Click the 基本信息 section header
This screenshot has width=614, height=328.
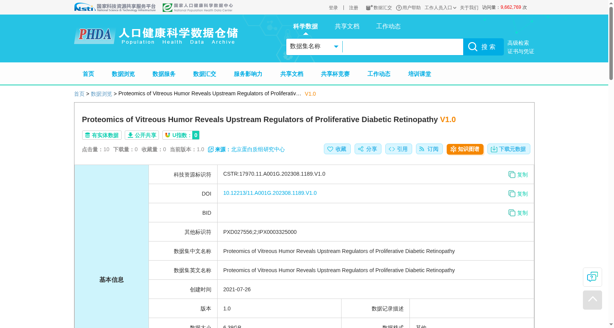(x=111, y=280)
